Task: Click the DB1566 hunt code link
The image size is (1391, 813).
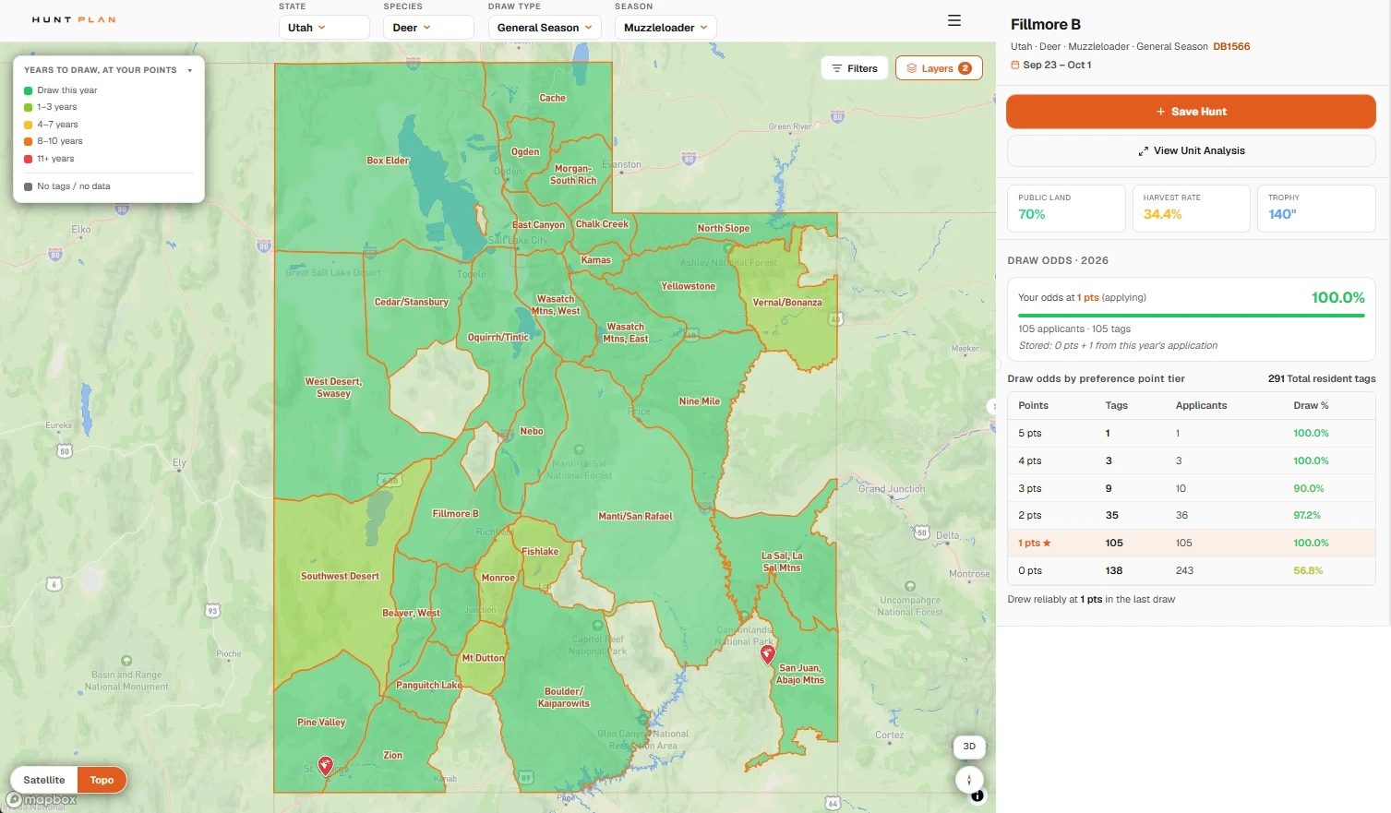Action: point(1231,46)
